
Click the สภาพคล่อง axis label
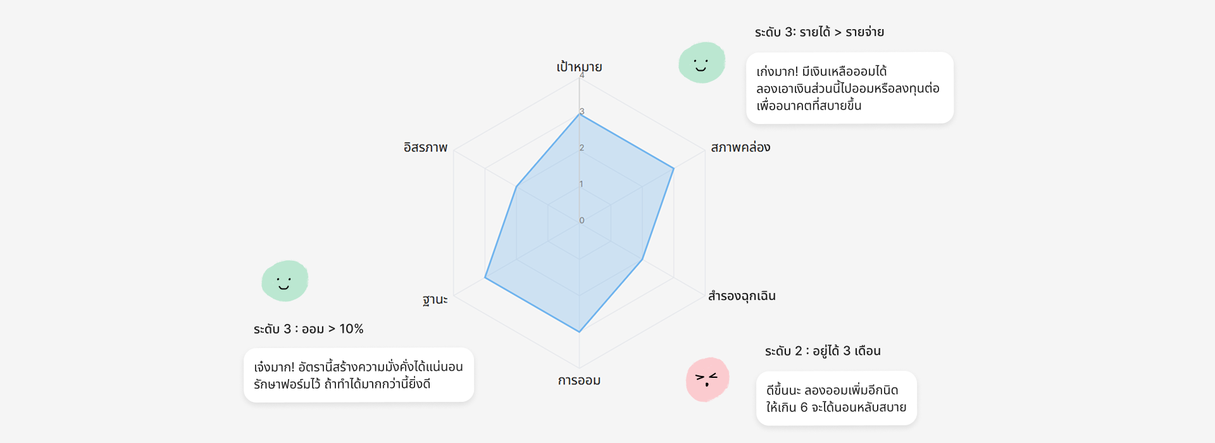point(740,147)
